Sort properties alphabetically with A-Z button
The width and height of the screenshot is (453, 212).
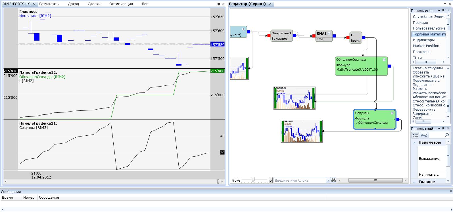pyautogui.click(x=424, y=135)
